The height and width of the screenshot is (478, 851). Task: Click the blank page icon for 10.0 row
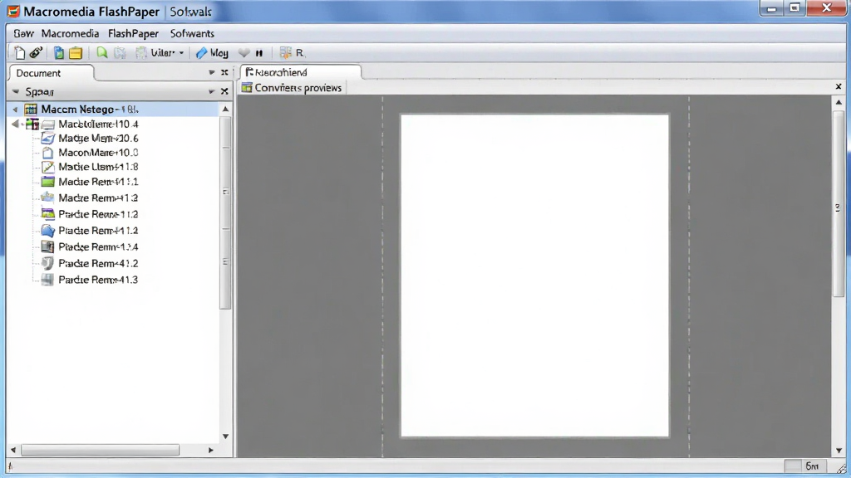pyautogui.click(x=47, y=153)
